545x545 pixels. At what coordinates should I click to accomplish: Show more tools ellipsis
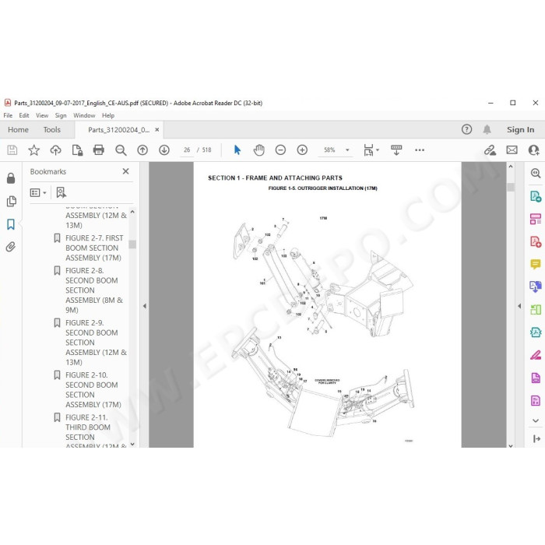point(420,150)
